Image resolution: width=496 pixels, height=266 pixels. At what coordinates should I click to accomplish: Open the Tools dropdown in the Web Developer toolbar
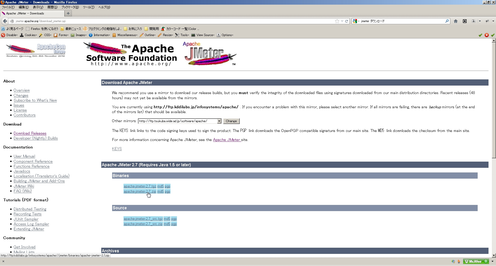coord(182,35)
